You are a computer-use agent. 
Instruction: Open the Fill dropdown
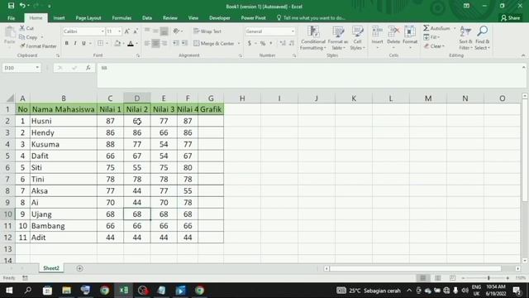431,36
